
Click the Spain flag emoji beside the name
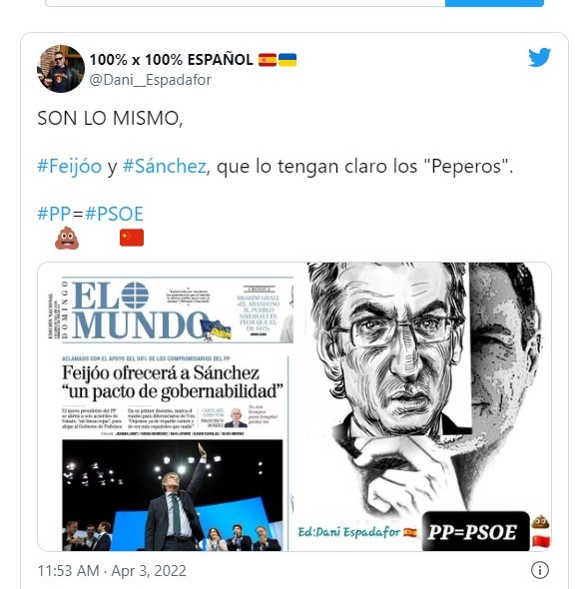[268, 60]
